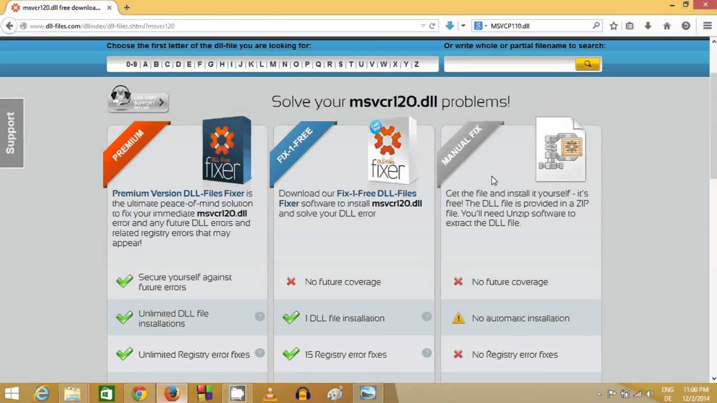Image resolution: width=717 pixels, height=403 pixels.
Task: Click the help icon beside 15 Registry error fixes
Action: [427, 353]
